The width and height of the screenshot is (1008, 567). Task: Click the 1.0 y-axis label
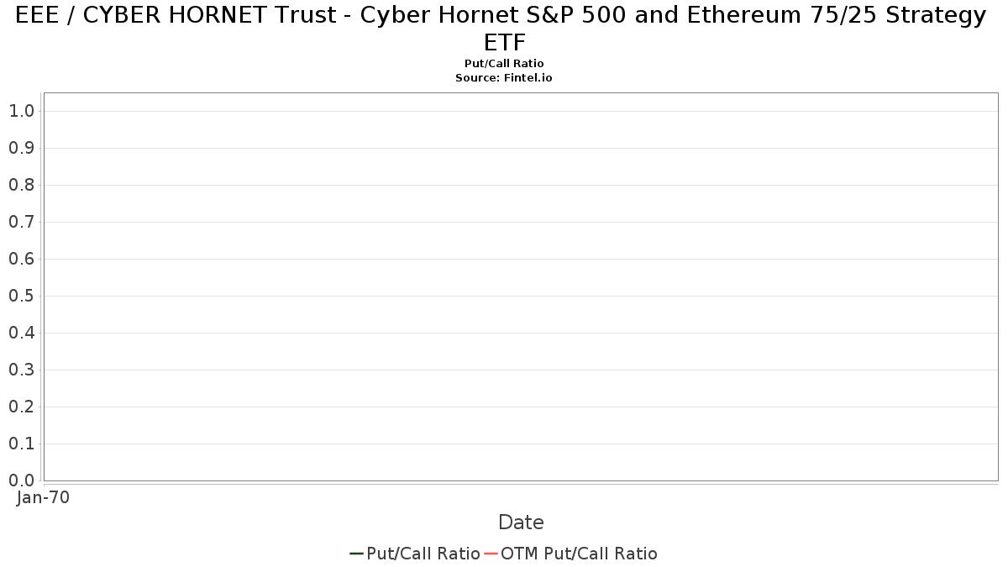tap(21, 111)
